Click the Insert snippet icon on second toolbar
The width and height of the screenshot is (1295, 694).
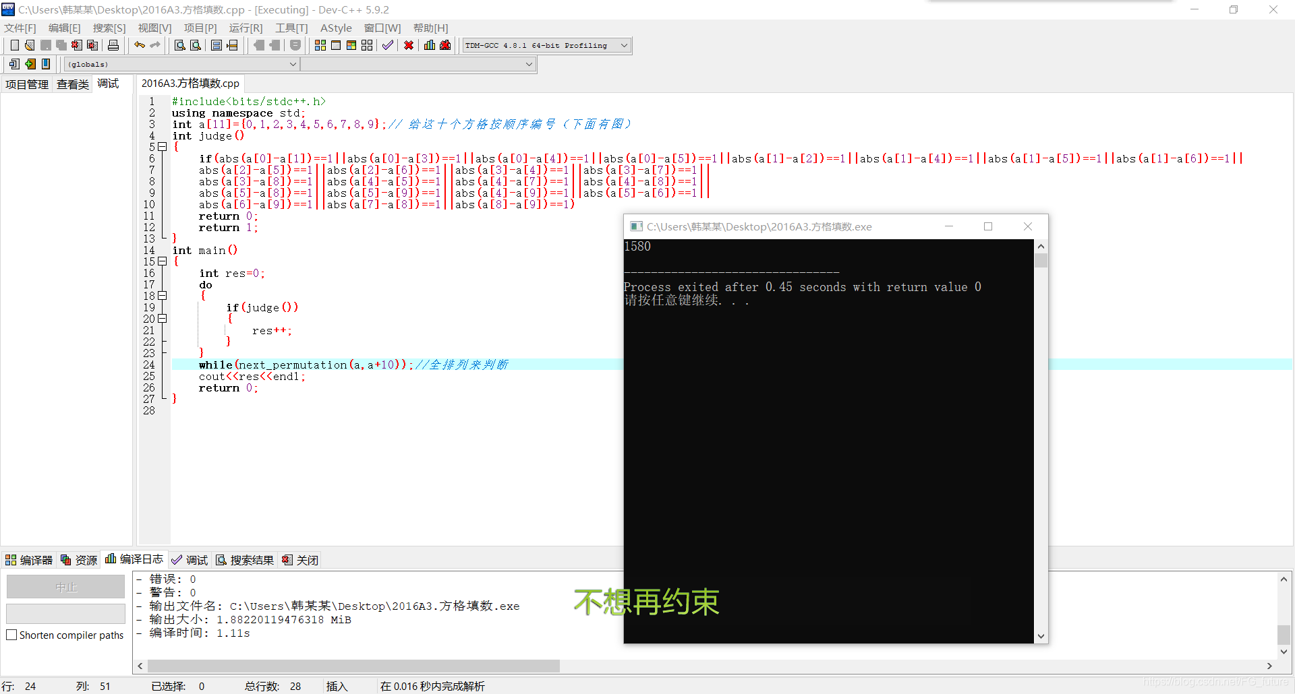(x=14, y=64)
